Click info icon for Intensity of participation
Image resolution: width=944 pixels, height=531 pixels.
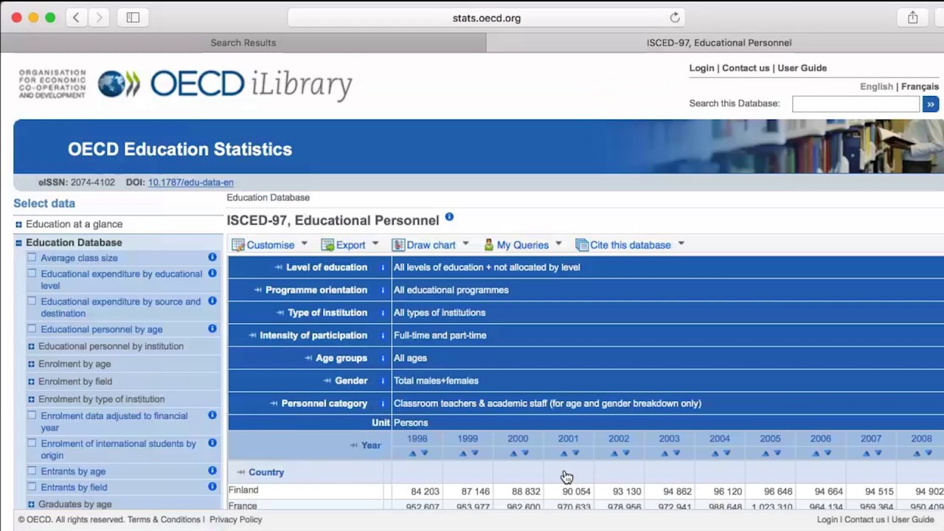pyautogui.click(x=383, y=336)
